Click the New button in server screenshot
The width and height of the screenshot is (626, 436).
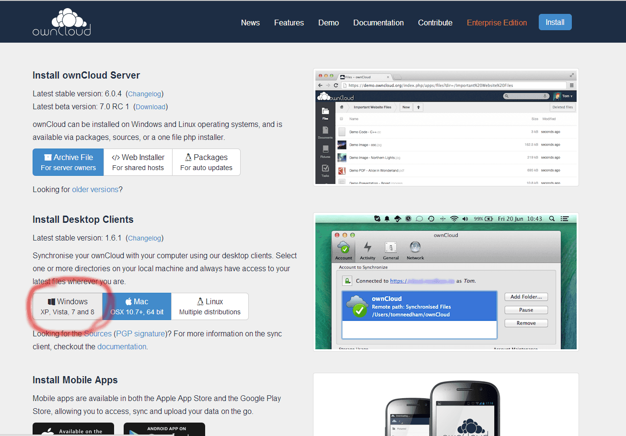coord(406,107)
